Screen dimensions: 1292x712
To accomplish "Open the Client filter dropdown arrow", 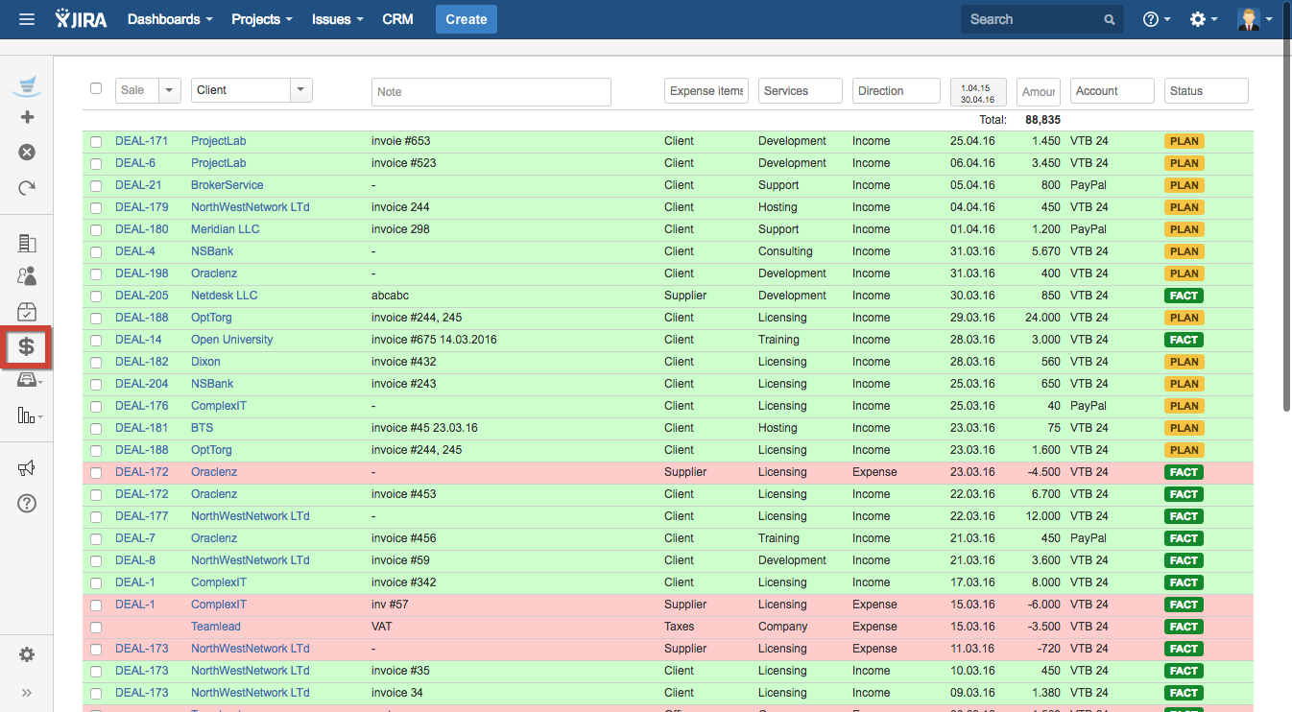I will click(x=301, y=90).
